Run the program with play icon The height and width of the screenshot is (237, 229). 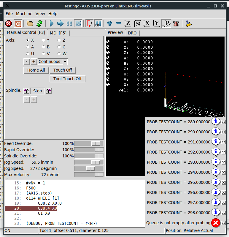point(52,23)
